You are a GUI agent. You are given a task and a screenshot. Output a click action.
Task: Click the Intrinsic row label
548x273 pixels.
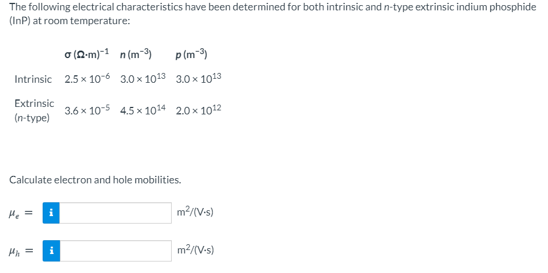(x=33, y=79)
